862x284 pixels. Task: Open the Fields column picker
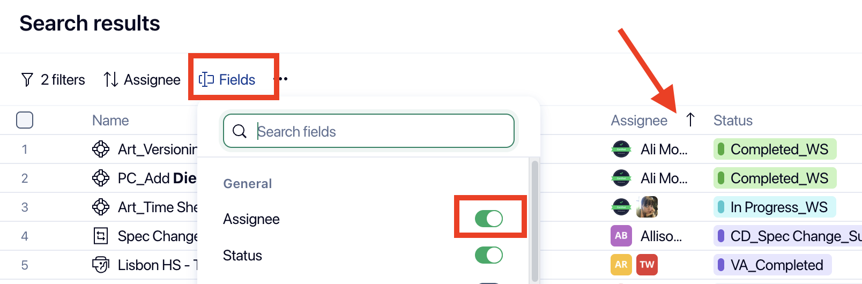click(x=228, y=80)
